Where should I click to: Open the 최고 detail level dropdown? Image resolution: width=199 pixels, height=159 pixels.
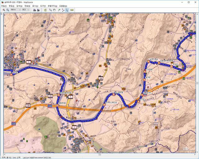click(x=26, y=10)
